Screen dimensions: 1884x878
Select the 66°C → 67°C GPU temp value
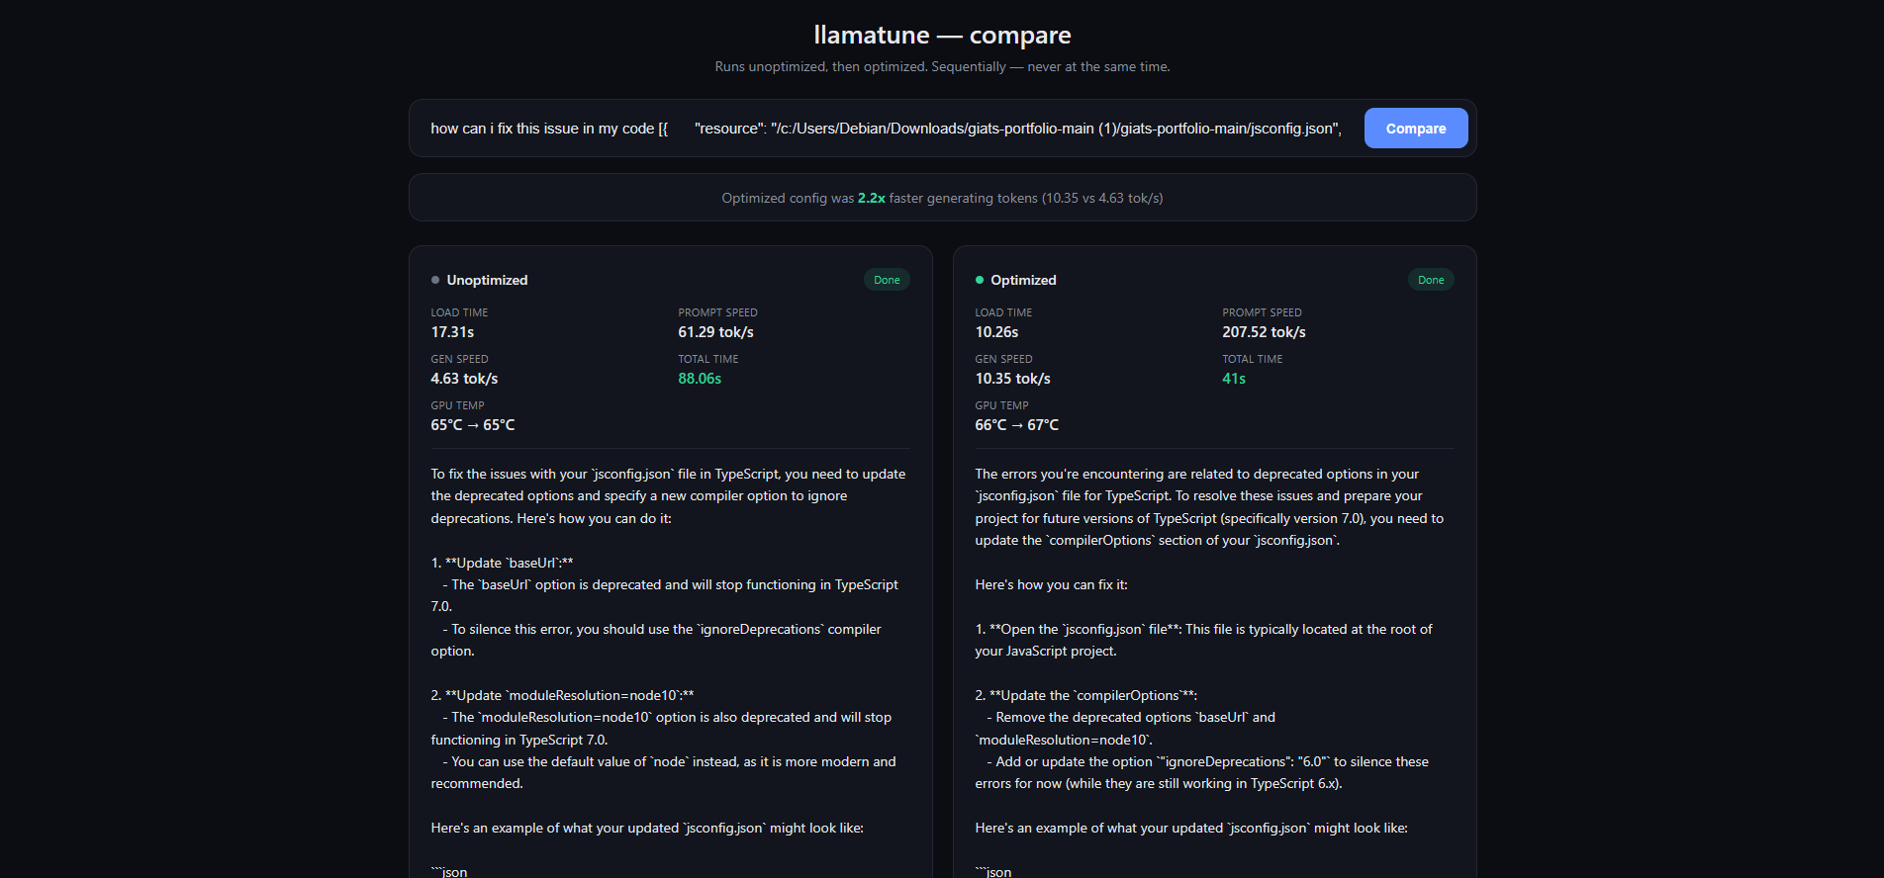1017,425
